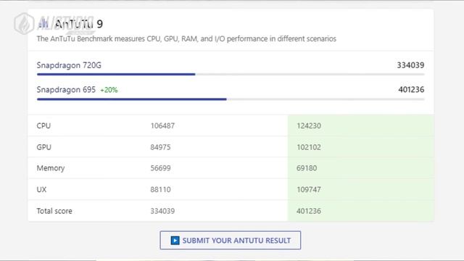464x261 pixels.
Task: Click the Snapdragon 695 score progress bar
Action: point(231,99)
